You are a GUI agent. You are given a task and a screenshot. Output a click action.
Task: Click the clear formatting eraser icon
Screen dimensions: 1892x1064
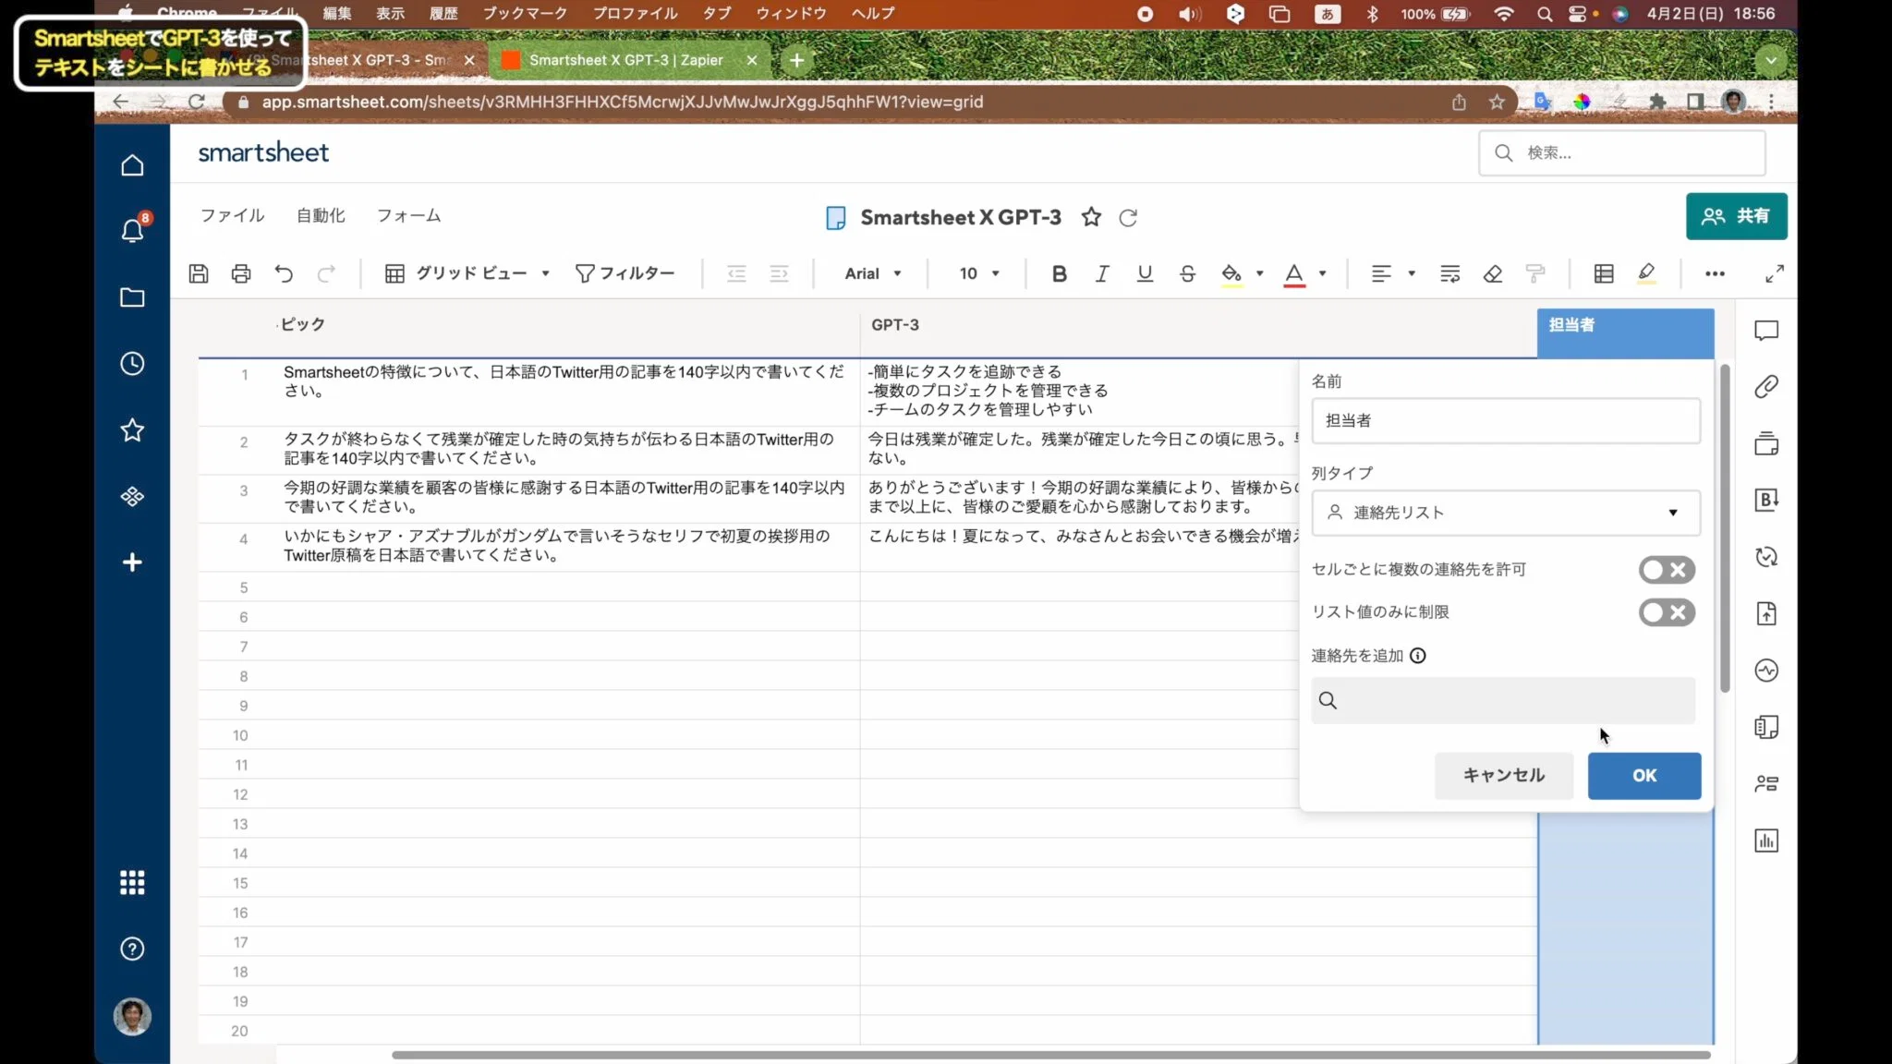point(1493,273)
